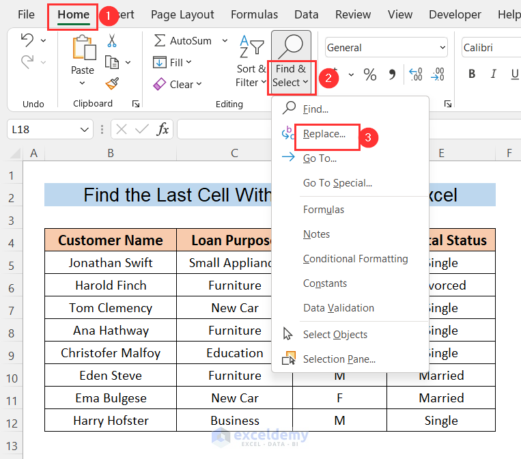Open the General number format dropdown
The image size is (521, 459).
pyautogui.click(x=442, y=48)
